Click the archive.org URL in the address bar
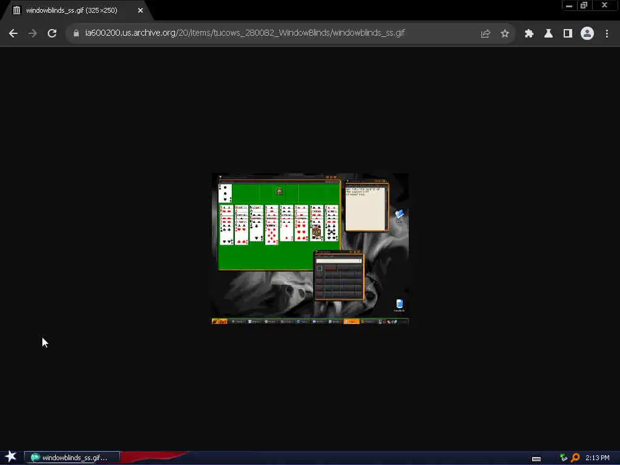 (245, 33)
